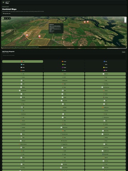Choose the White color option
This screenshot has height=171, width=128.
(22, 67)
